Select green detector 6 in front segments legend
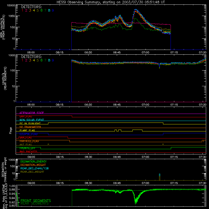 click(x=42, y=10)
